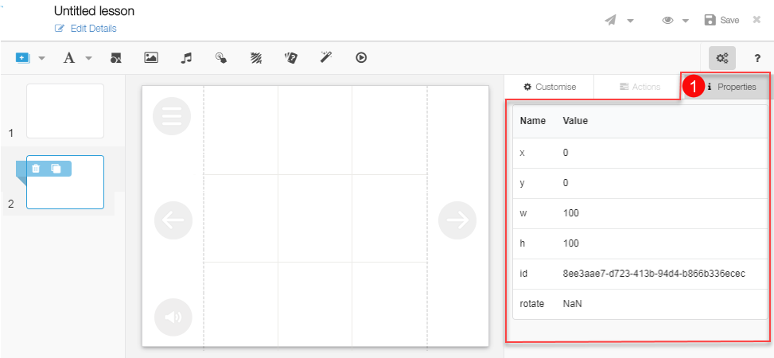Click the play circle toolbar icon
This screenshot has width=774, height=358.
[x=361, y=58]
